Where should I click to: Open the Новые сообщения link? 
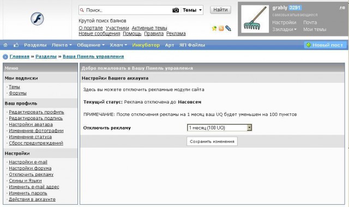(x=99, y=34)
